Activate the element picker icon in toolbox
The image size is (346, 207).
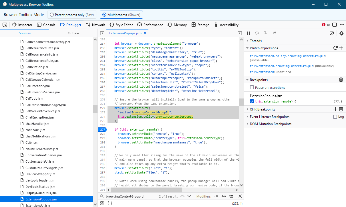coord(5,25)
